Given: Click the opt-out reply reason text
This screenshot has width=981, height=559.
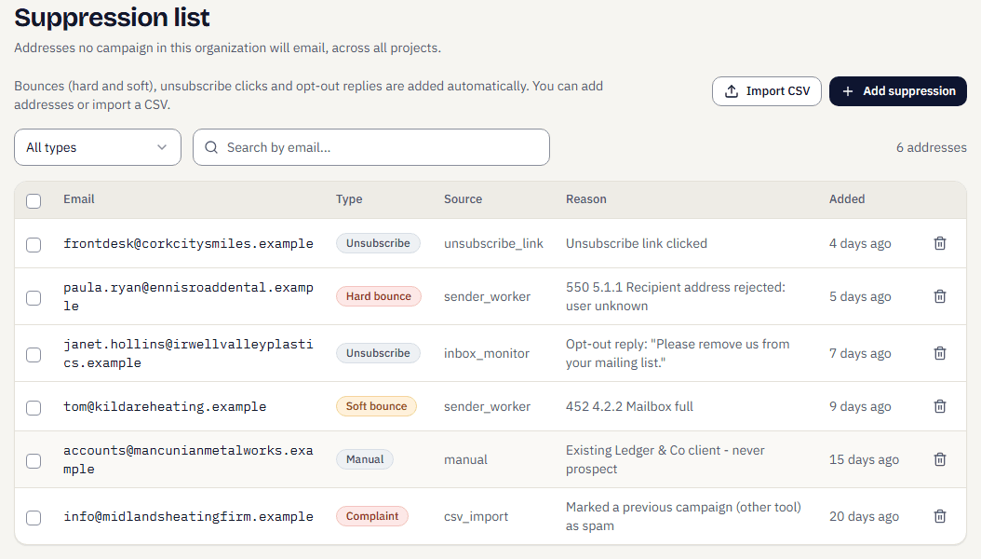Looking at the screenshot, I should click(678, 354).
